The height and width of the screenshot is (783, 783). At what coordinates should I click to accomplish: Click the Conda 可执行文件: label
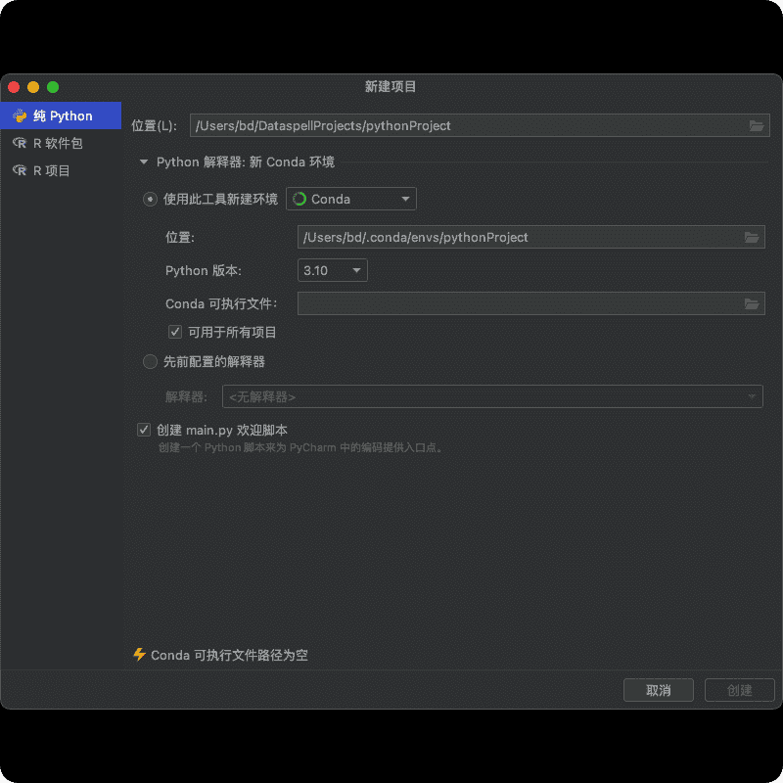[221, 303]
